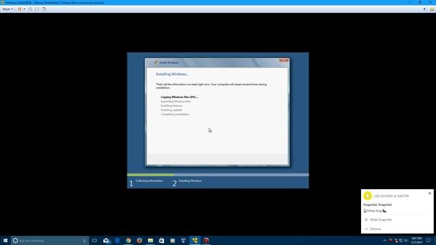Click the 'Collecting information' stage label

click(x=149, y=181)
